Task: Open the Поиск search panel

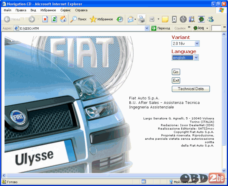Action: pos(78,19)
